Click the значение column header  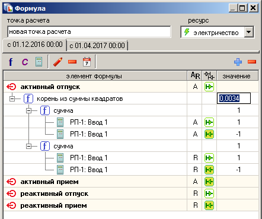point(238,76)
